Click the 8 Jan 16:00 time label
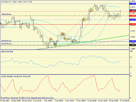Image resolution: width=136 pixels, height=102 pixels. coord(70,101)
